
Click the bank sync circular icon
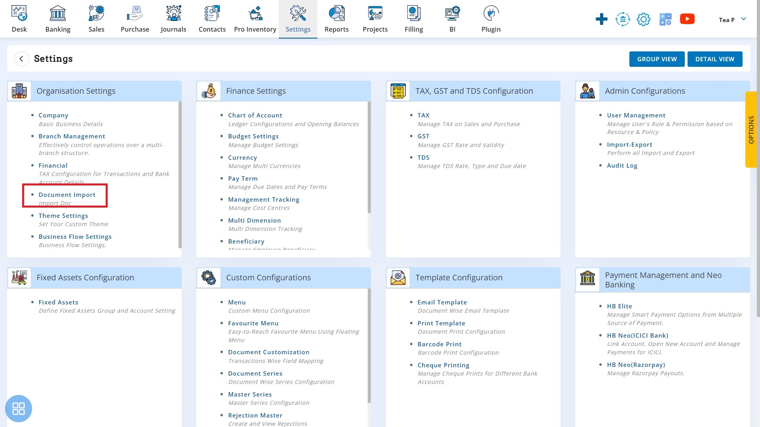click(x=623, y=19)
